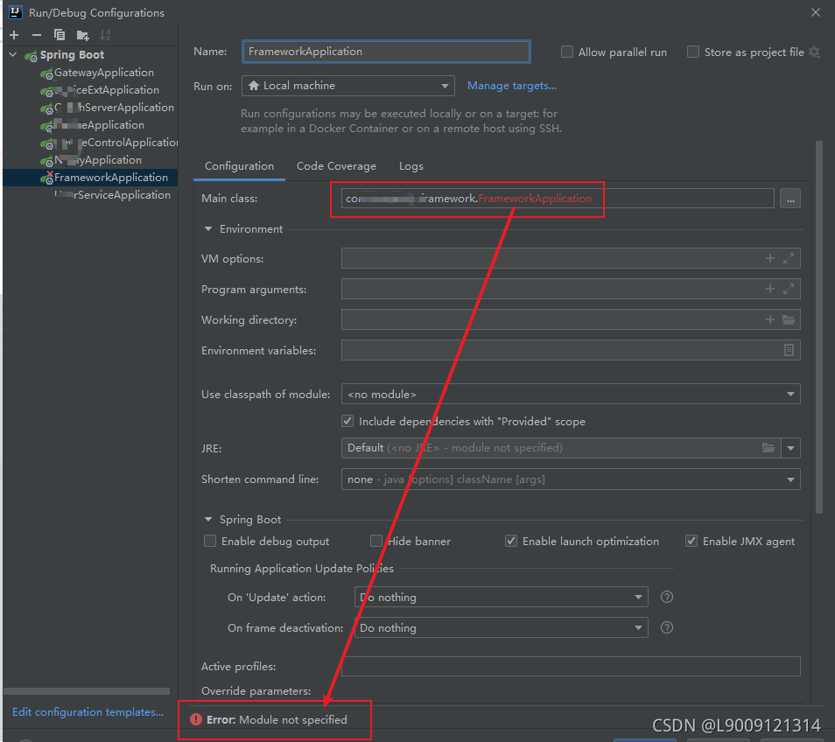Copy the FrameworkApplication configuration
Image resolution: width=835 pixels, height=742 pixels.
(x=59, y=34)
